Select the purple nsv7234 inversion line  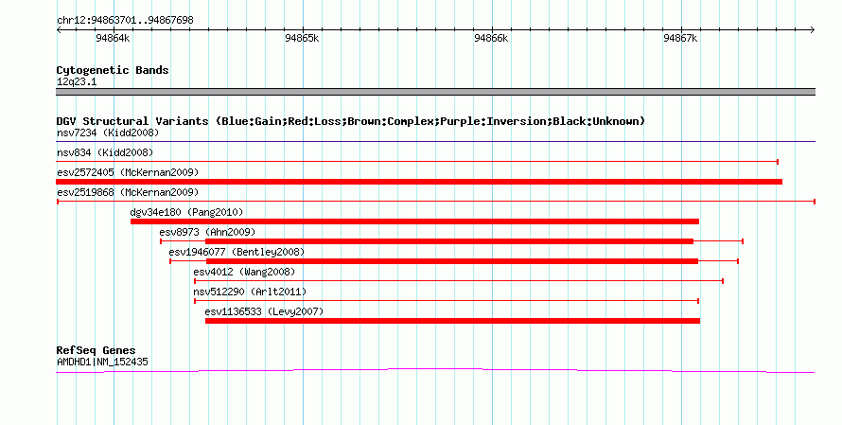(435, 142)
